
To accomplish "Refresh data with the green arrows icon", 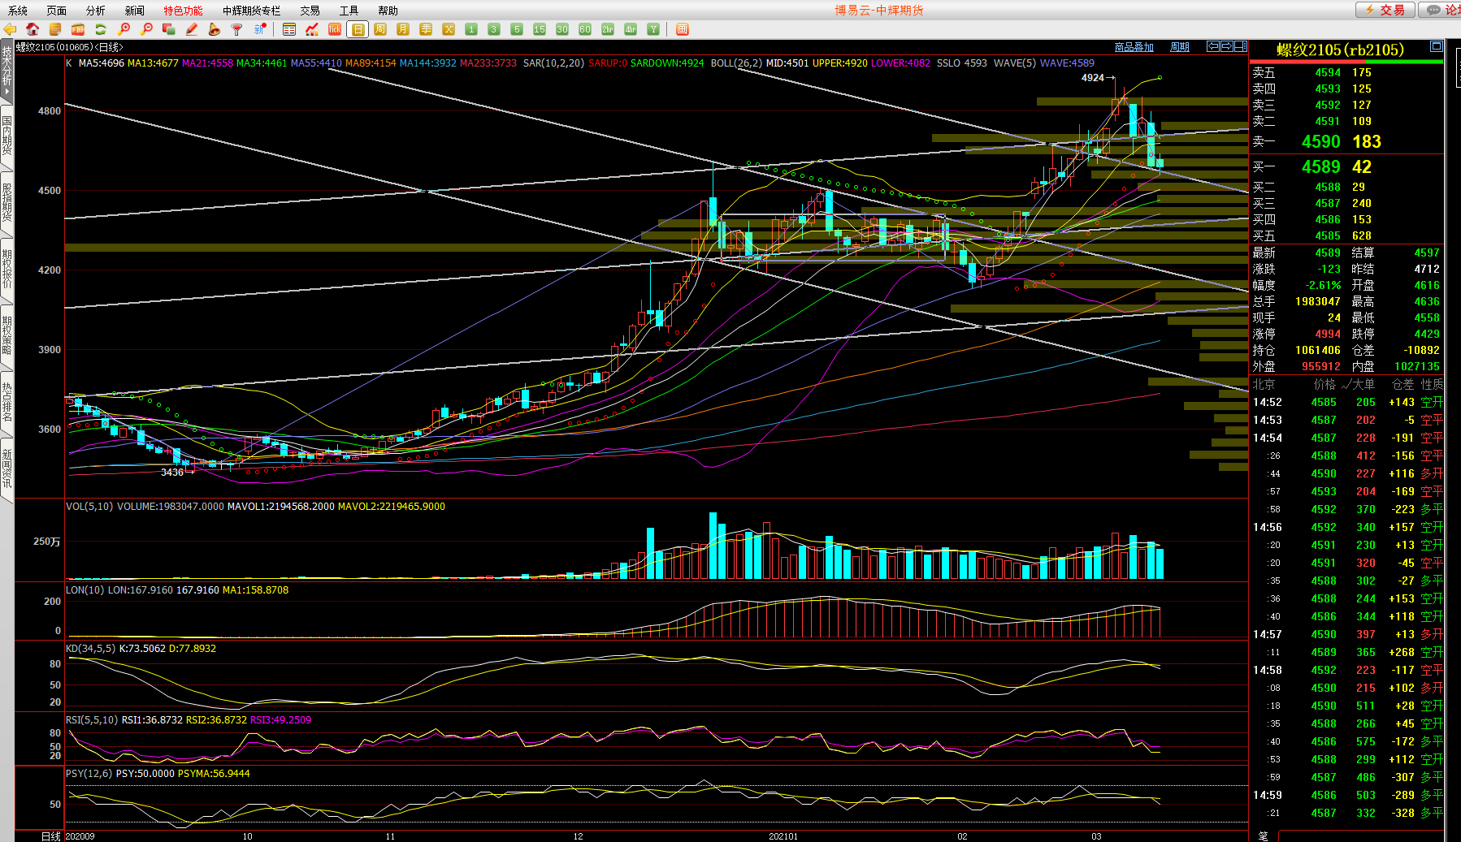I will point(101,29).
